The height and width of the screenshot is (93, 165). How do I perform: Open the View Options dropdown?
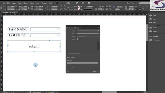click(x=78, y=3)
